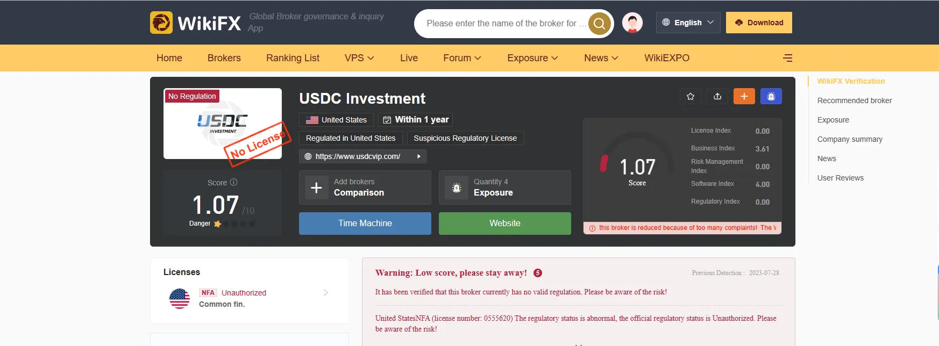Click the broker search input field

506,24
